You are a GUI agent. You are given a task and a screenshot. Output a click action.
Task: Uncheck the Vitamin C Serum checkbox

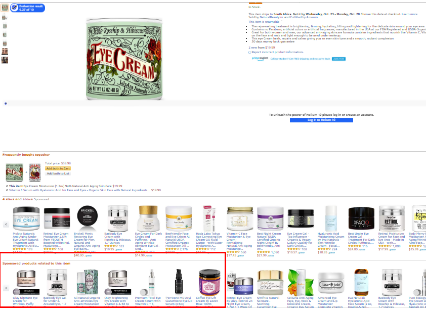pos(7,190)
